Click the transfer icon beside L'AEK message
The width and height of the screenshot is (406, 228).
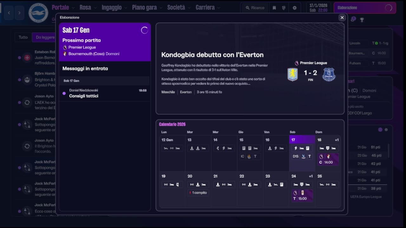click(x=27, y=103)
